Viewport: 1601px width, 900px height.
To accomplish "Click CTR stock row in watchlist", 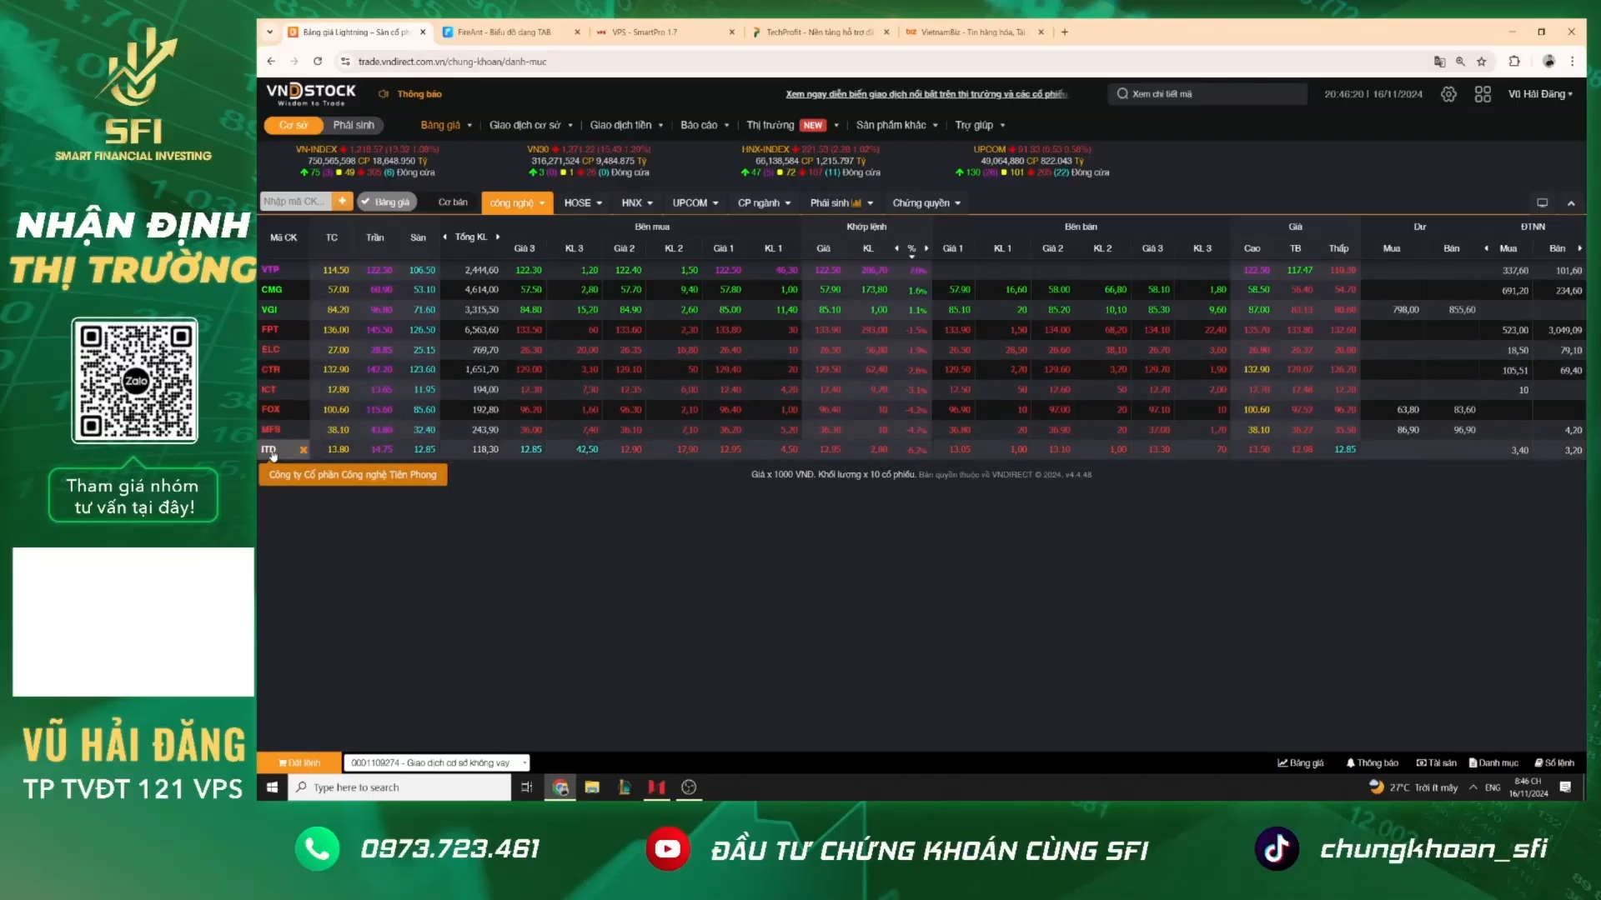I will click(x=270, y=368).
